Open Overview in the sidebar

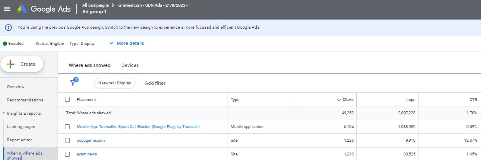point(16,86)
